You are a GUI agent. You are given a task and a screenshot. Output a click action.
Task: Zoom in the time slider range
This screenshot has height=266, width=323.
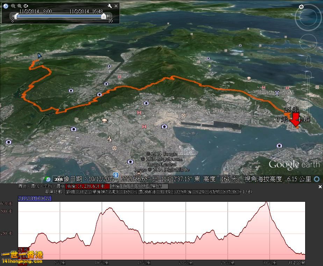pos(20,6)
